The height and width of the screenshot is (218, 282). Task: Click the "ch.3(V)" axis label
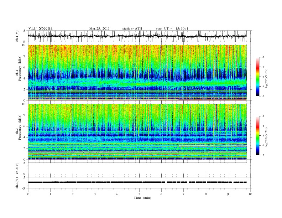pyautogui.click(x=17, y=168)
